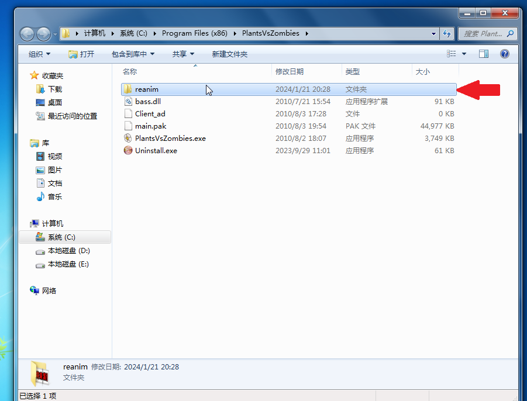Click the file name text 'bass.dll'
This screenshot has height=401, width=527.
148,102
